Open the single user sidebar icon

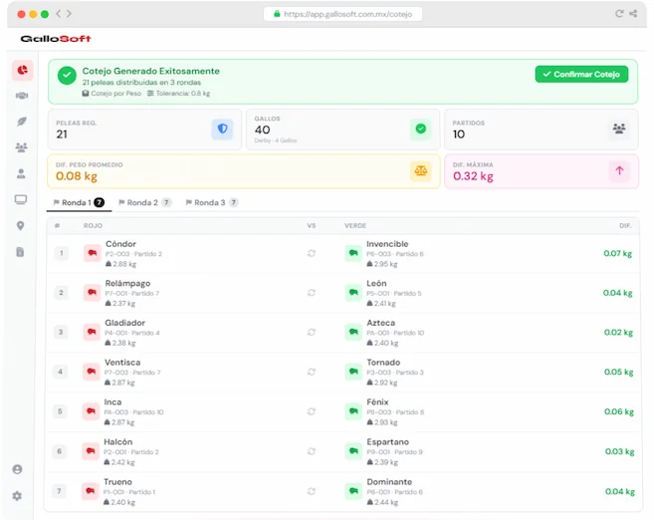click(x=21, y=173)
